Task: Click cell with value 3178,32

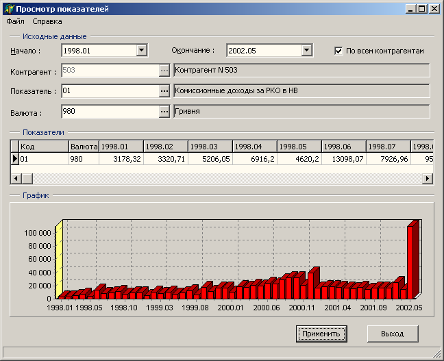Action: (x=121, y=159)
